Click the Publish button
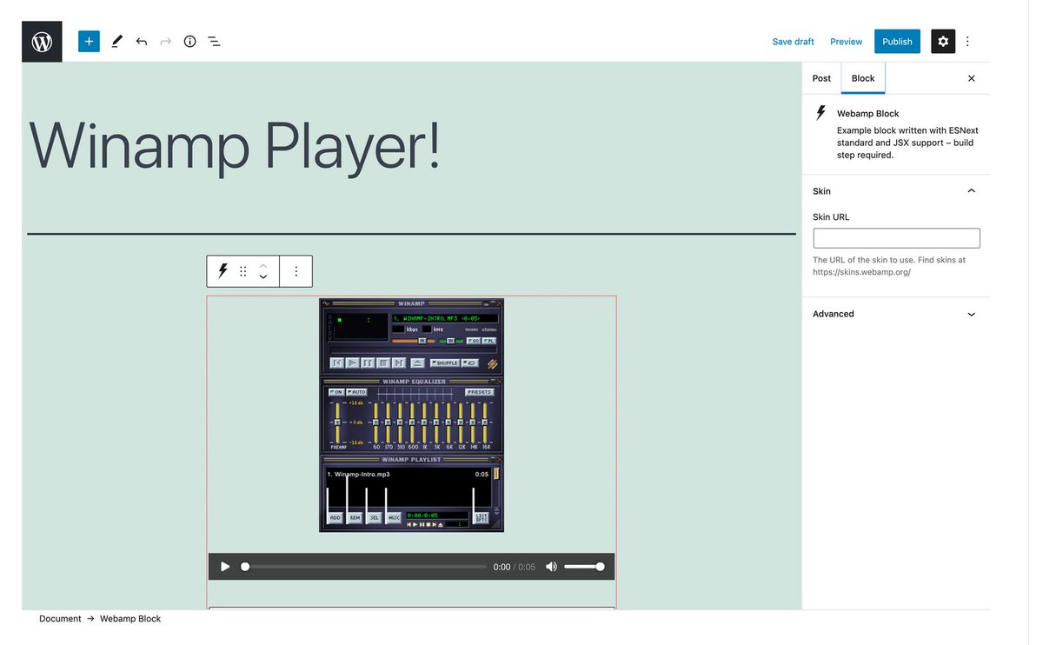Image resolution: width=1043 pixels, height=645 pixels. pos(897,41)
